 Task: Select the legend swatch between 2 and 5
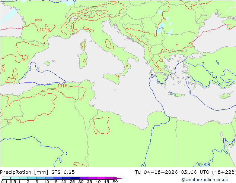[x=32, y=178]
